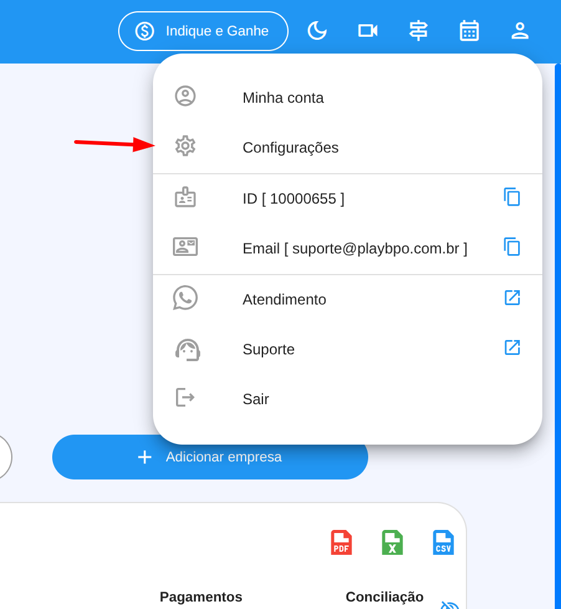Click the user profile icon in header
Image resolution: width=561 pixels, height=609 pixels.
click(520, 31)
